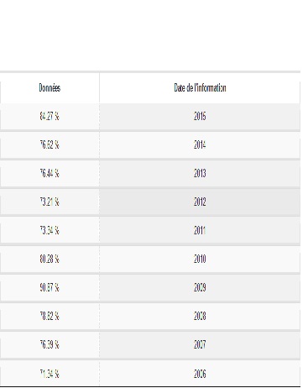Image resolution: width=308 pixels, height=388 pixels.
Task: Click the percentage value in the 2015 row
Action: (50, 116)
